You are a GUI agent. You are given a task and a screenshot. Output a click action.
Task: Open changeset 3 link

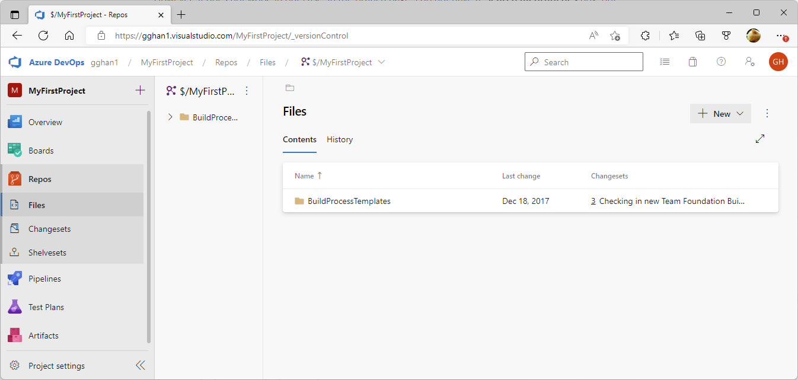[593, 201]
